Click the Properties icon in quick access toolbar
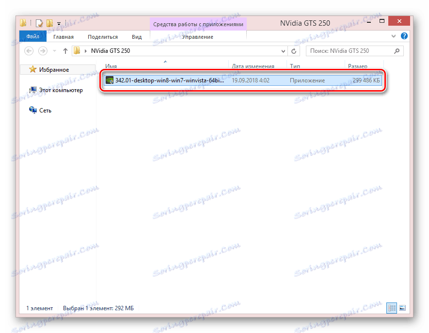429x333 pixels. point(39,23)
